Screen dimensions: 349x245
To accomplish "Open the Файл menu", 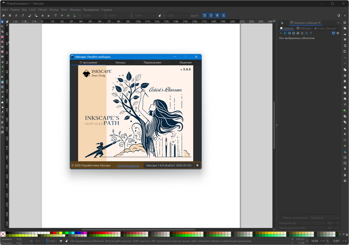I will coord(4,10).
